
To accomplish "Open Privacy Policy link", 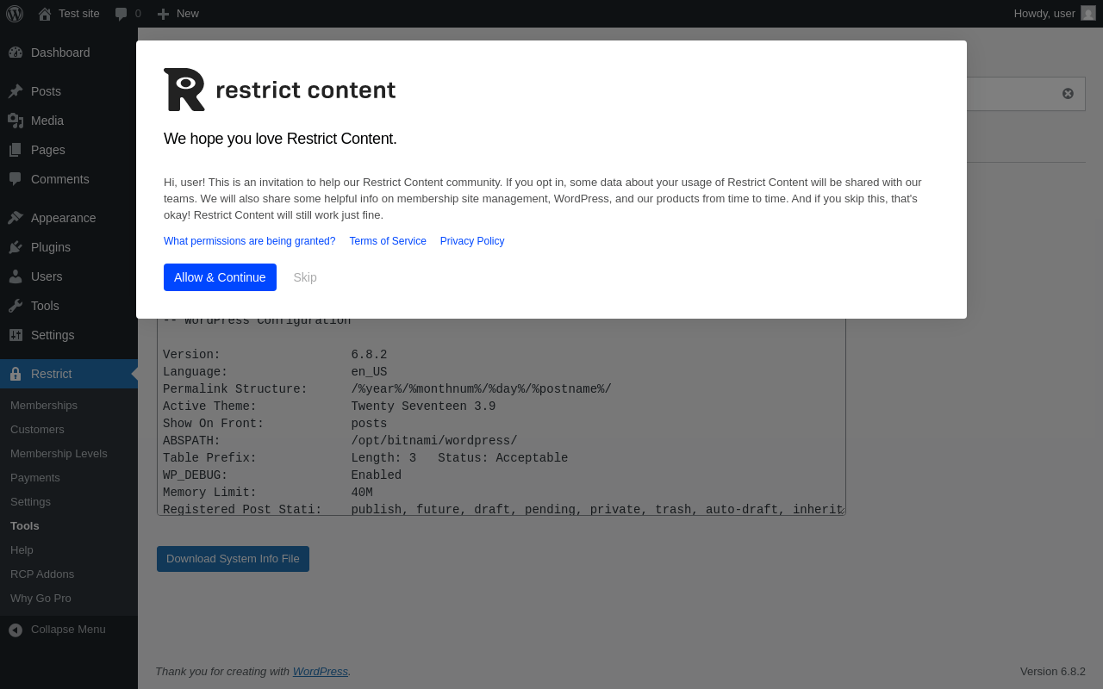I will tap(472, 241).
